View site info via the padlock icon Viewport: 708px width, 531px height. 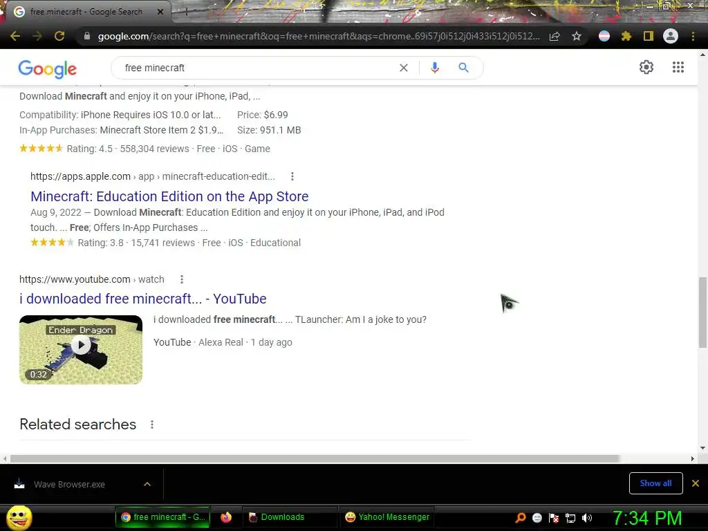[86, 36]
